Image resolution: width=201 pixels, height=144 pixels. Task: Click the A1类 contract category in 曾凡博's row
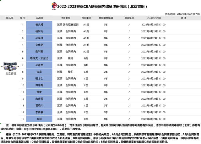pos(86,25)
